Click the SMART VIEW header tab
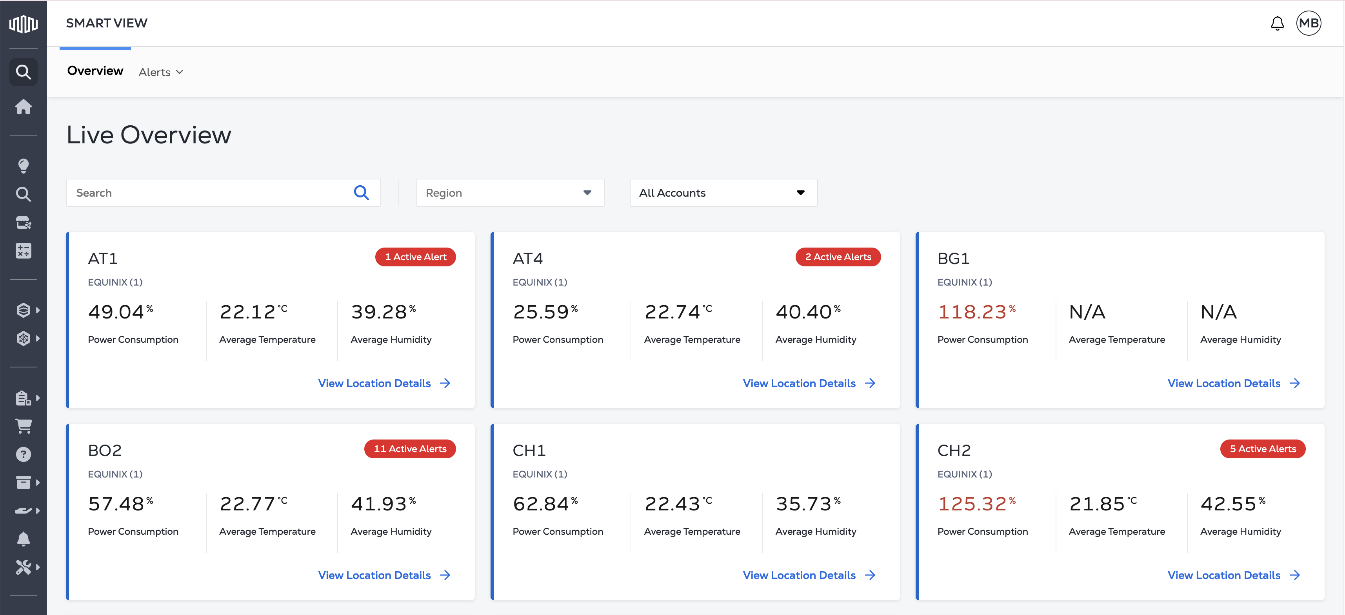Image resolution: width=1345 pixels, height=615 pixels. (107, 24)
